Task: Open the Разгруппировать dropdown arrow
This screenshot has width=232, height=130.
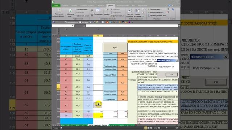Action: [164, 12]
